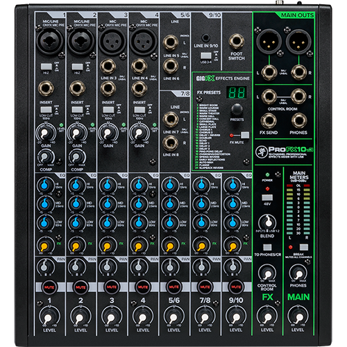Click the Mackie running man logo
This screenshot has width=347, height=347.
point(262,152)
